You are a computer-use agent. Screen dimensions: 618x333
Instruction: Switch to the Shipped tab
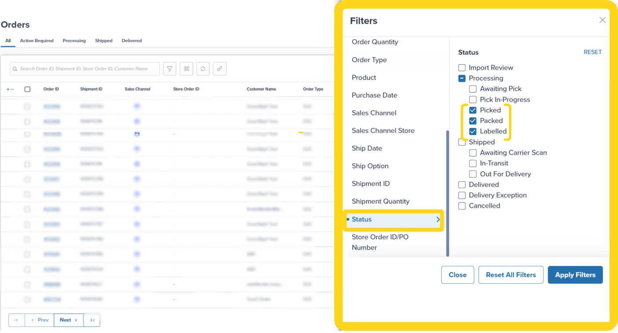103,40
